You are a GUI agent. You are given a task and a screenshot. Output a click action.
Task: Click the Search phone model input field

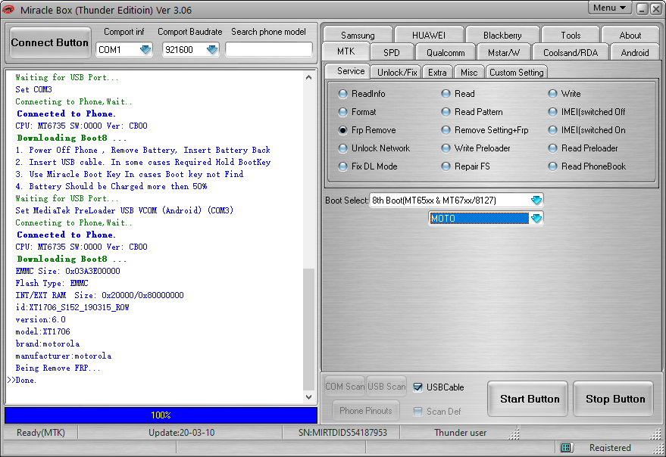coord(269,50)
